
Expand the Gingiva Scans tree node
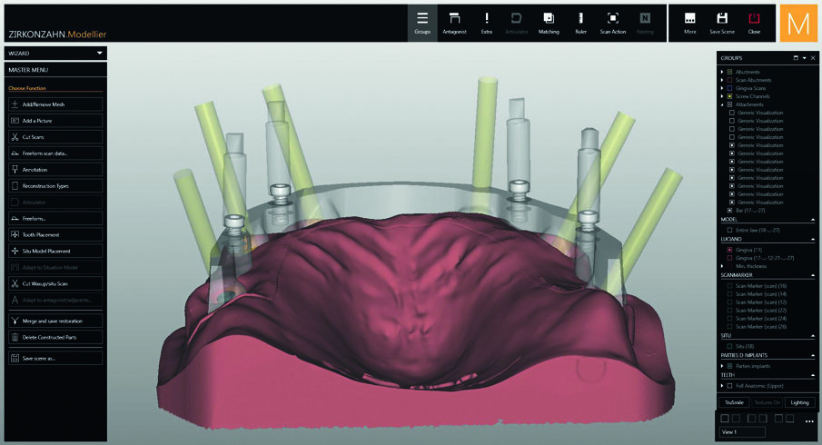[x=722, y=88]
